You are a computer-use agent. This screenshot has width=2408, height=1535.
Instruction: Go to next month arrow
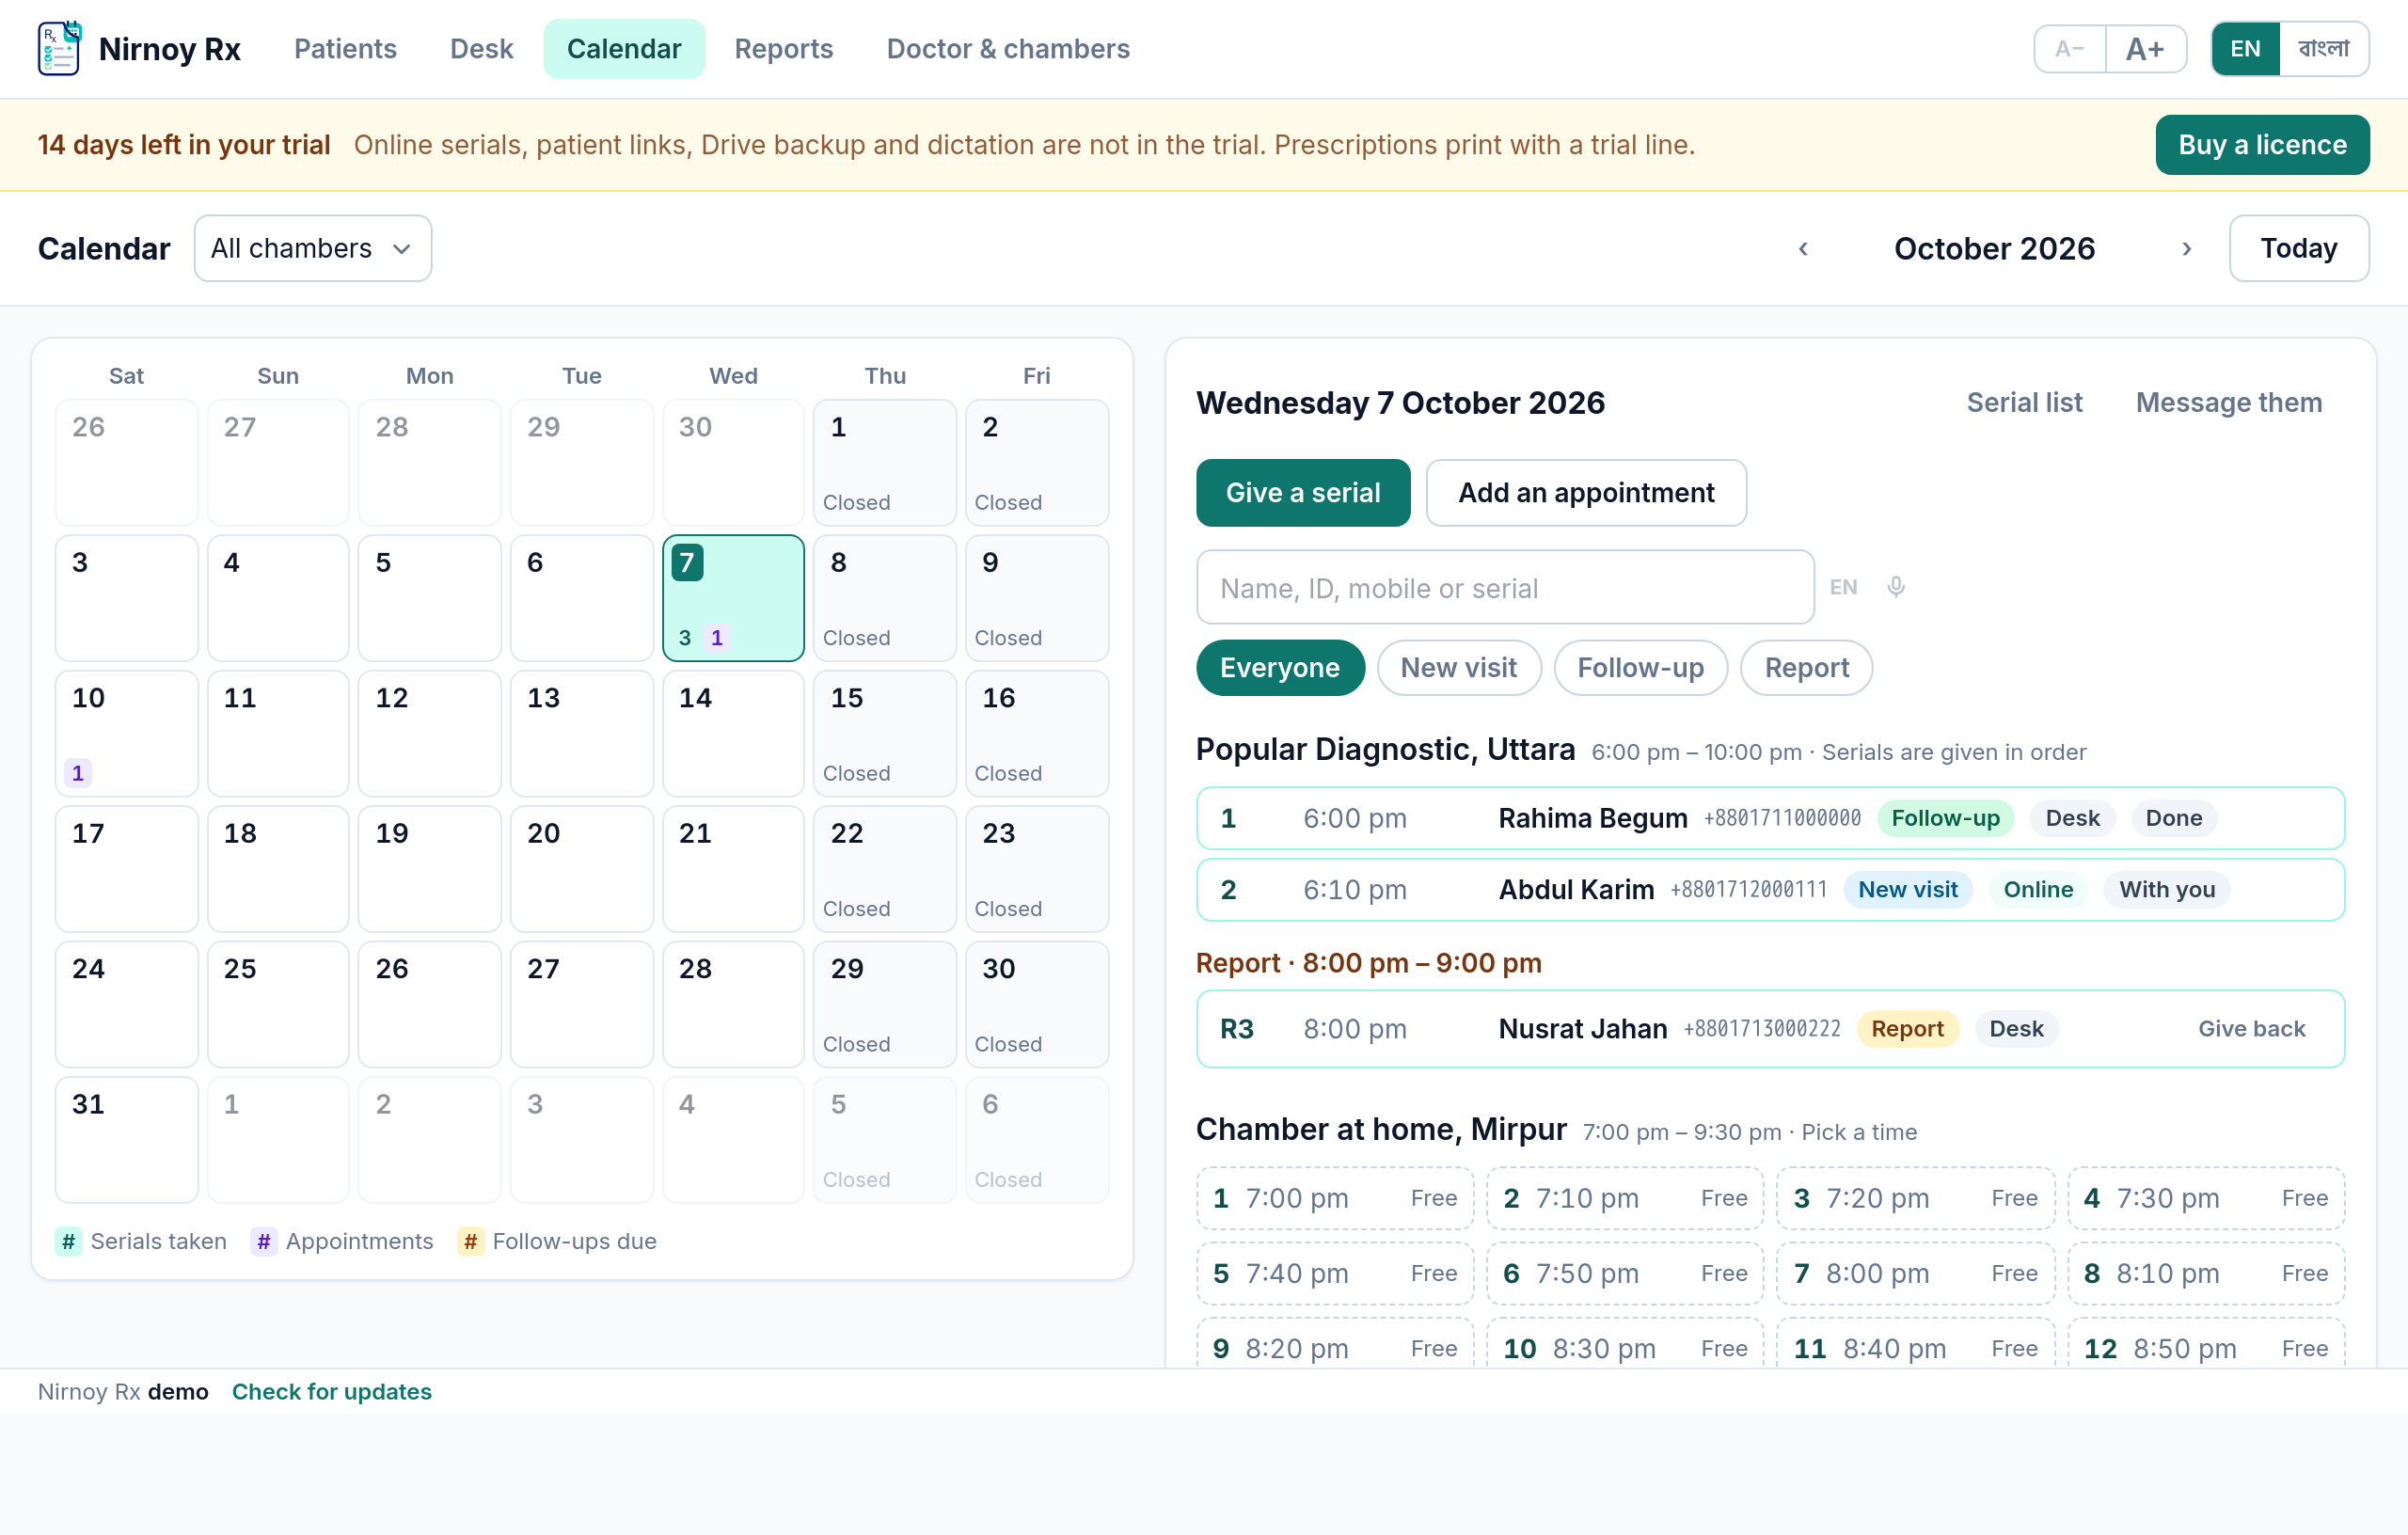coord(2186,248)
